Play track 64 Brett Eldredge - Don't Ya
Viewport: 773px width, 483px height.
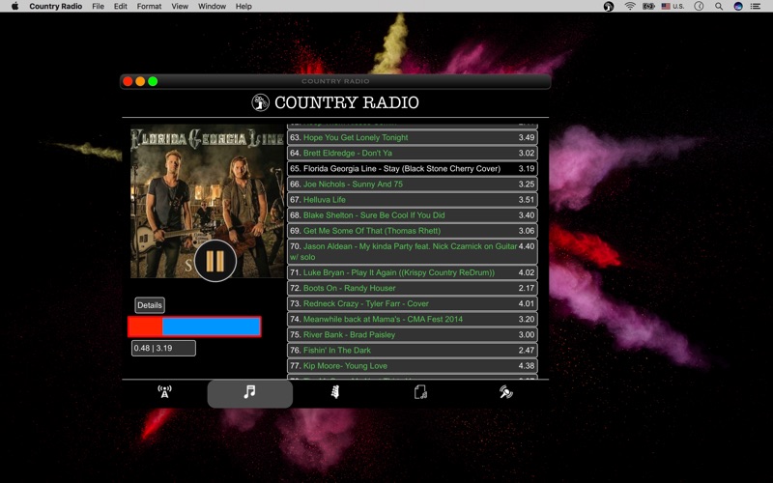(x=413, y=153)
